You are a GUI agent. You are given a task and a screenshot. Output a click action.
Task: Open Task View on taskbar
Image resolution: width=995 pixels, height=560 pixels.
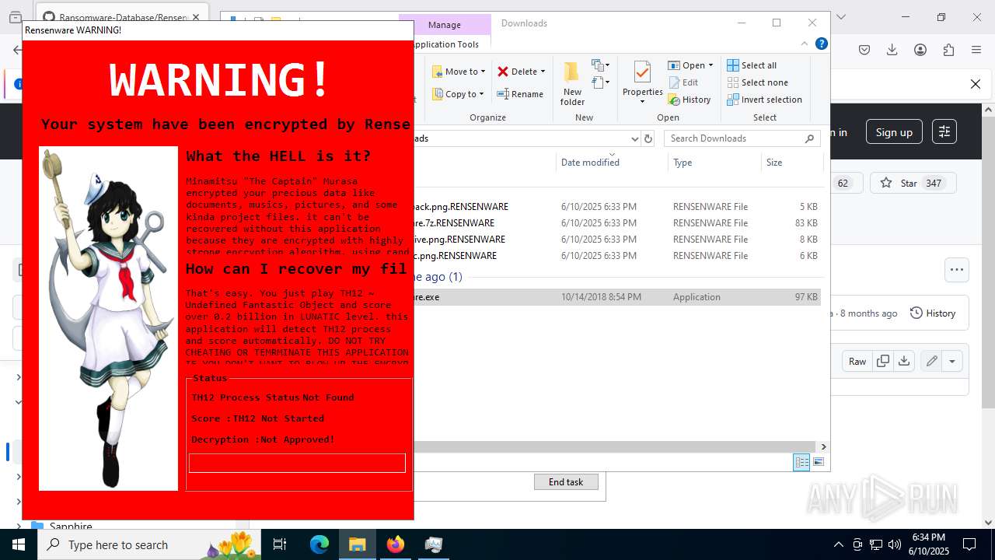point(280,544)
